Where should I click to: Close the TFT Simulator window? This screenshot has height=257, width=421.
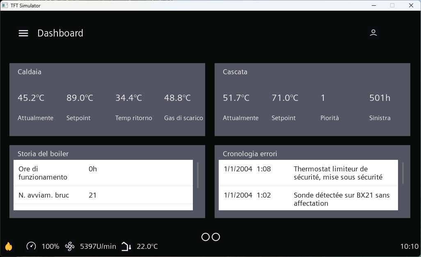[411, 5]
